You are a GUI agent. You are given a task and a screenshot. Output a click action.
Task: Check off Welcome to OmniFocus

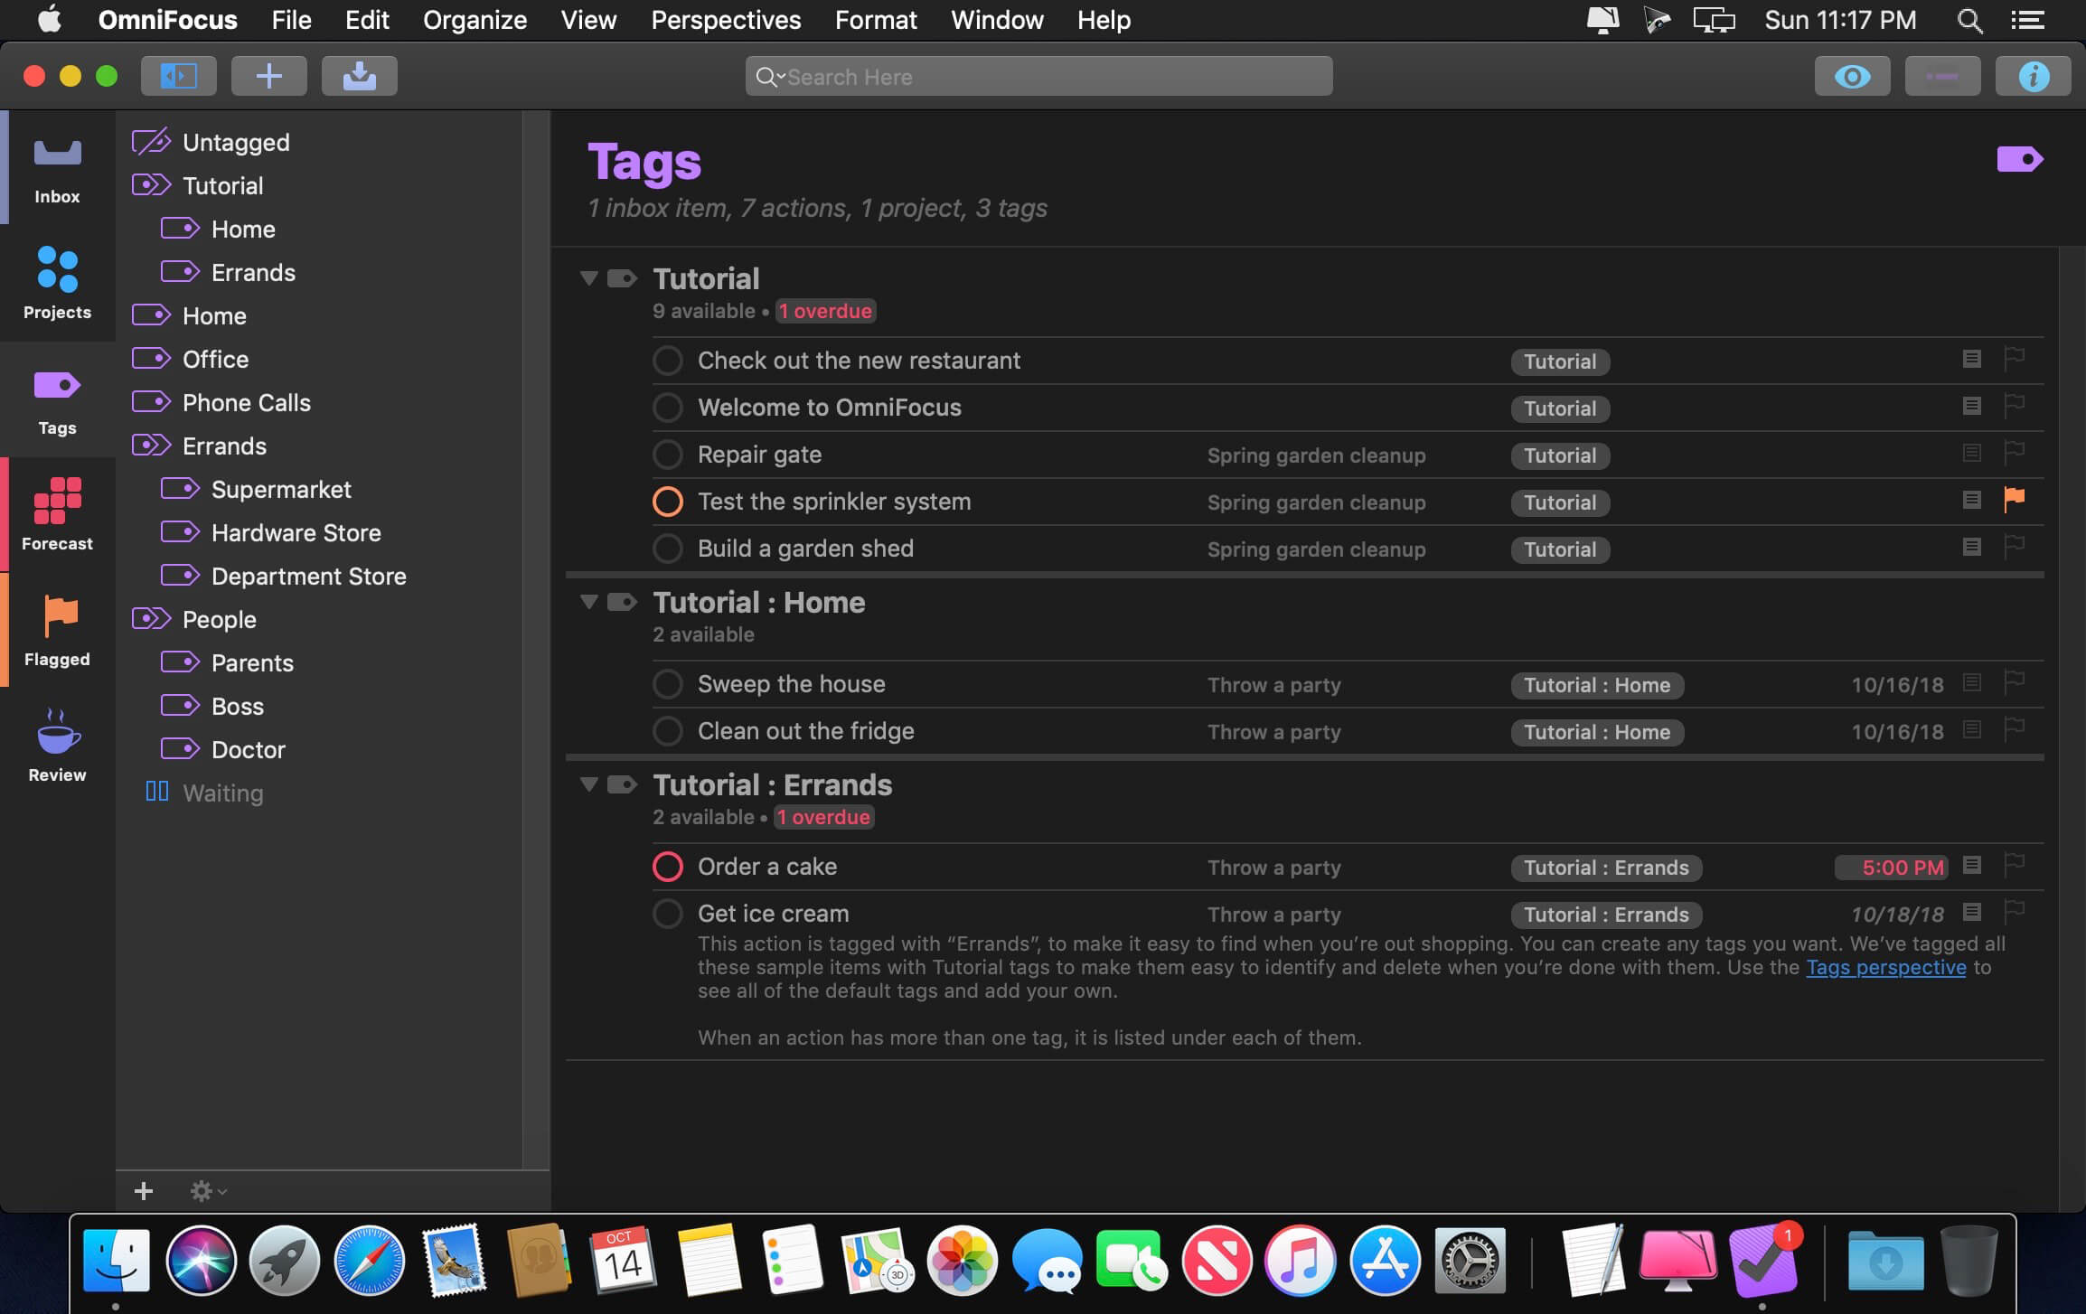(x=667, y=408)
